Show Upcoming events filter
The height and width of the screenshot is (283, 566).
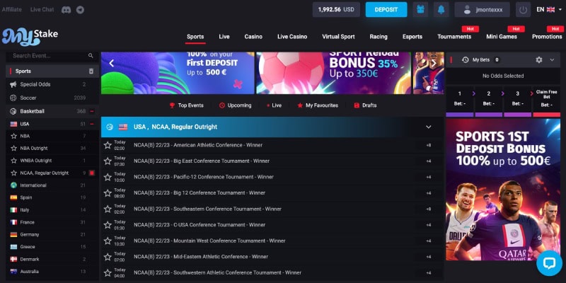[x=235, y=105]
